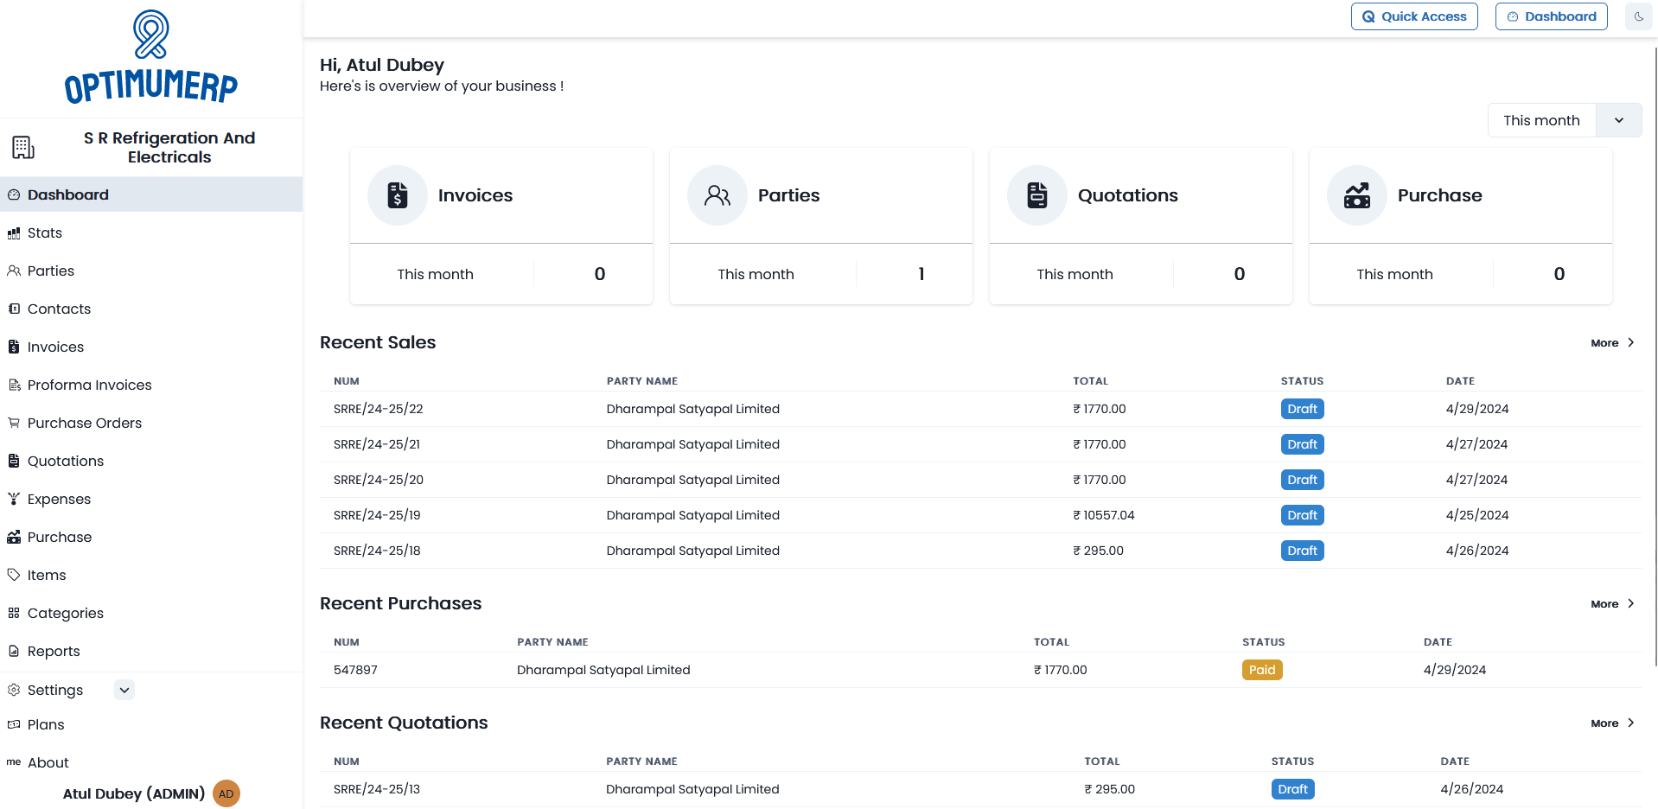Click the Categories grid icon
The width and height of the screenshot is (1658, 809).
(x=14, y=613)
